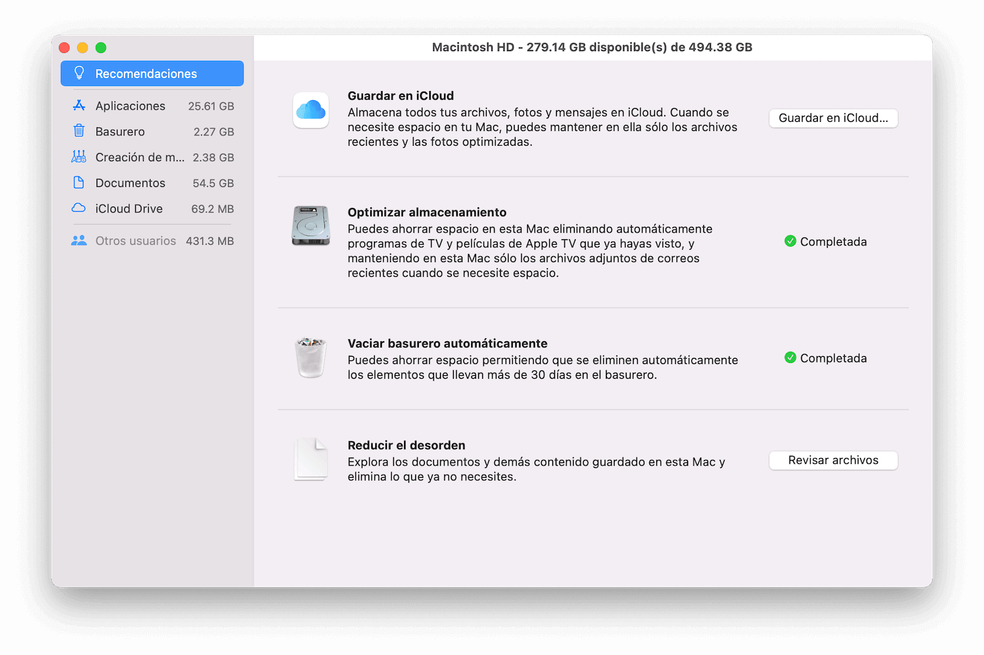Viewport: 984px width, 655px height.
Task: Click the Otros usuarios people icon
Action: 79,240
